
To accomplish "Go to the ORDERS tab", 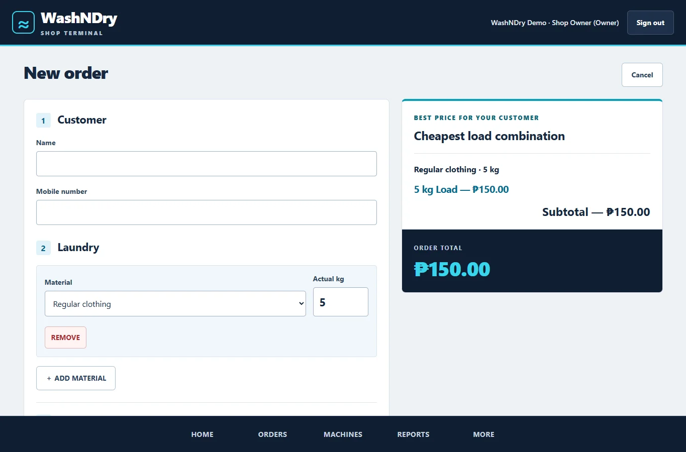I will 272,434.
